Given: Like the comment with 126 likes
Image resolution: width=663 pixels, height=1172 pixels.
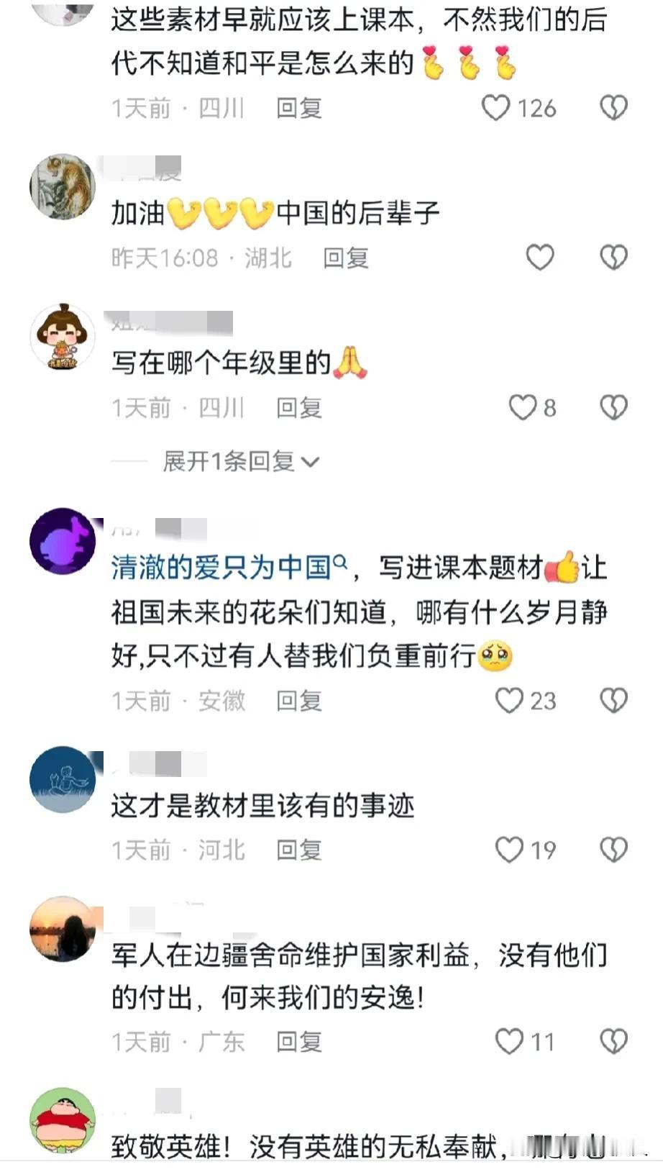Looking at the screenshot, I should click(x=495, y=108).
